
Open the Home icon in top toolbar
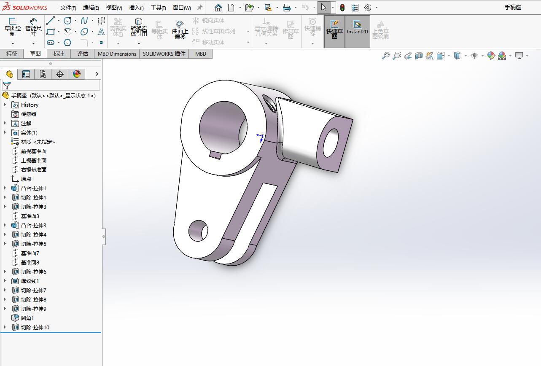(x=218, y=8)
